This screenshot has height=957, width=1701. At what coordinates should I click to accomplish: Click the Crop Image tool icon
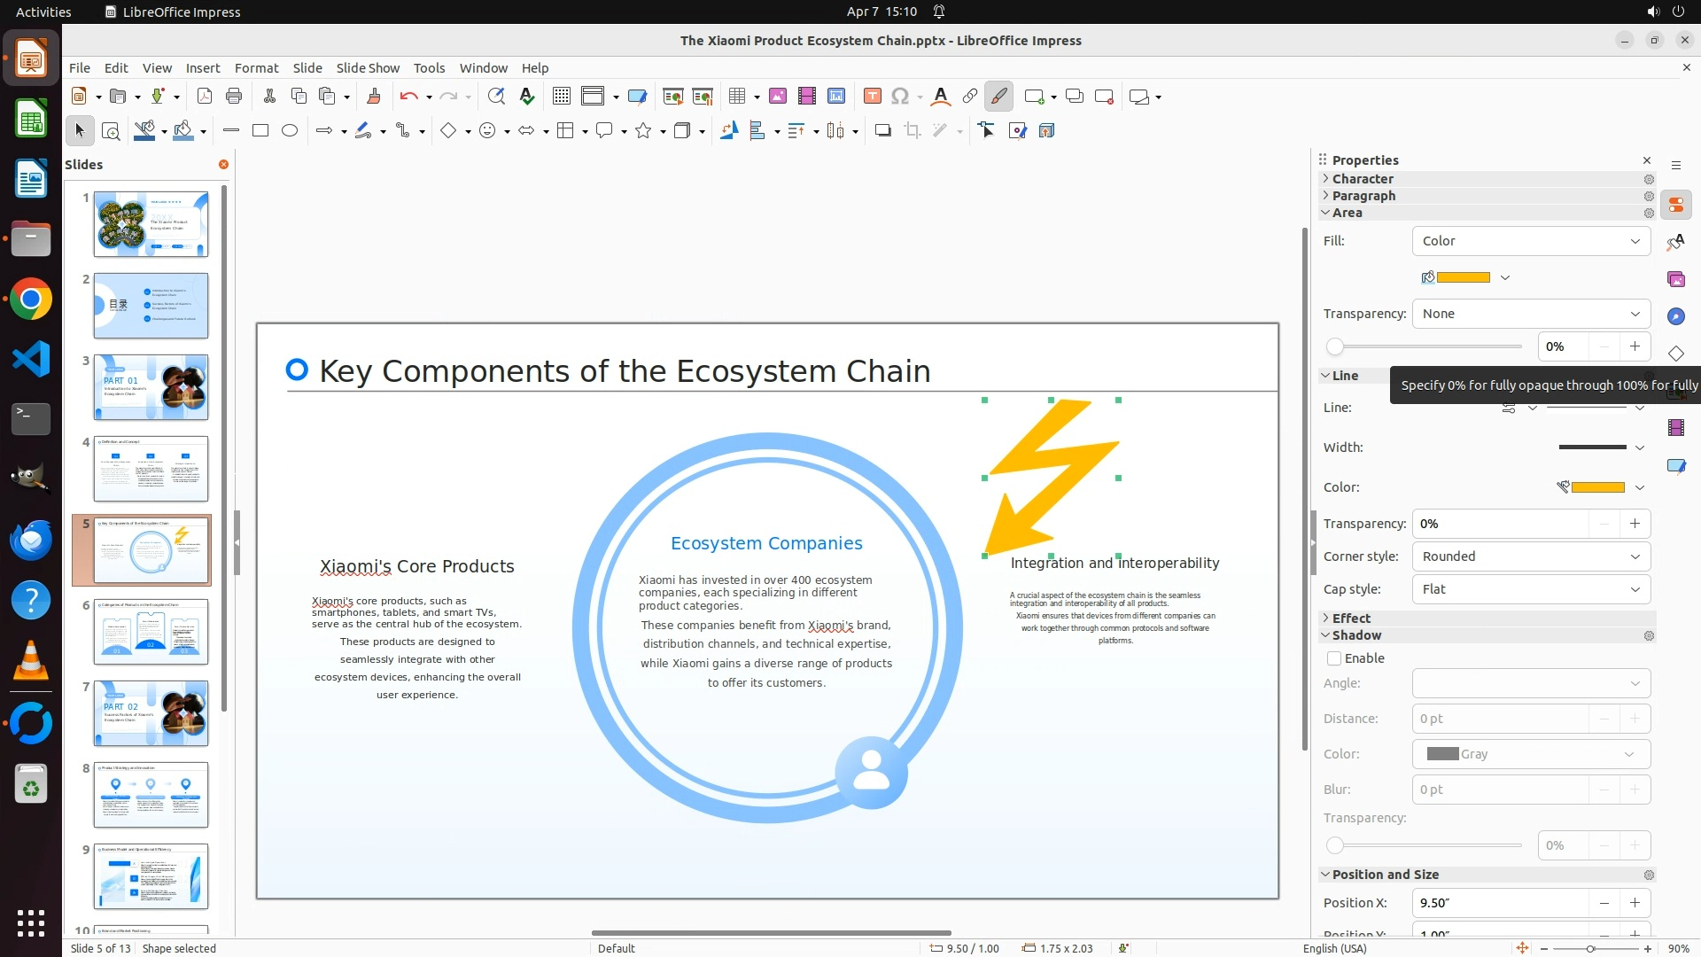pos(912,131)
